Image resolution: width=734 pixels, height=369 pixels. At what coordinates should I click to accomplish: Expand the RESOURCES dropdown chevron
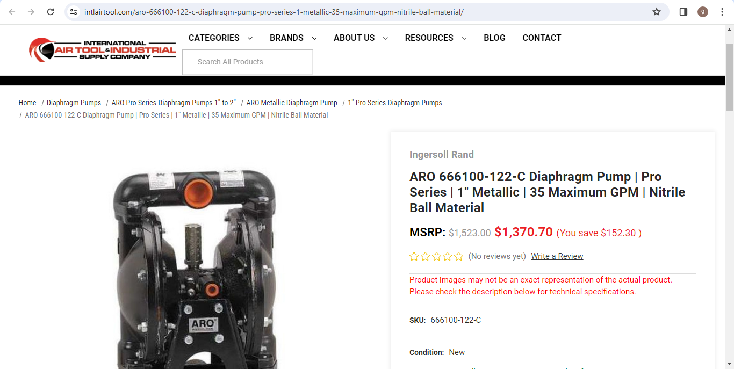(x=464, y=38)
